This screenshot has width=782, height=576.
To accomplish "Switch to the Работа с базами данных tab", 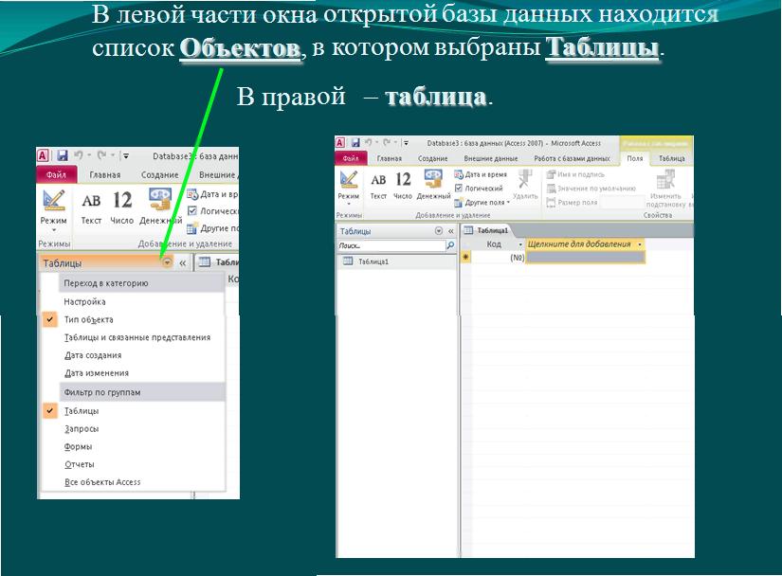I will pos(571,158).
